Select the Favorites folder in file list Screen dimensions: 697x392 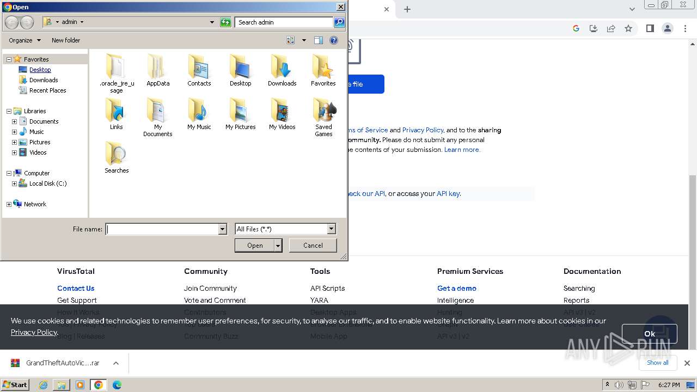tap(323, 70)
